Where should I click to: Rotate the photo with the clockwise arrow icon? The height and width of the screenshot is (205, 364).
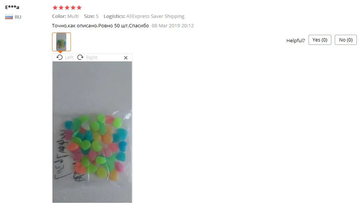(x=80, y=57)
